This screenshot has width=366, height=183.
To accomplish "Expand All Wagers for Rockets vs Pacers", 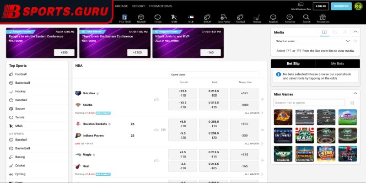I will click(x=254, y=144).
